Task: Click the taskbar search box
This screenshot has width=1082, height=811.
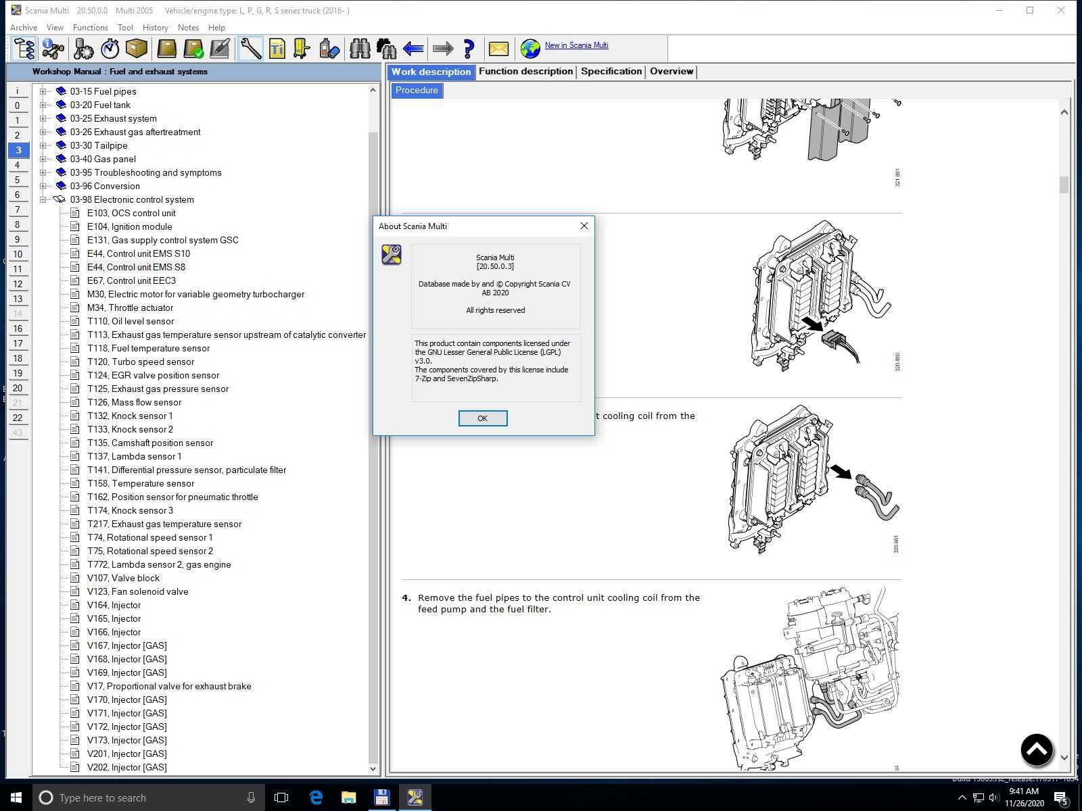Action: (149, 797)
